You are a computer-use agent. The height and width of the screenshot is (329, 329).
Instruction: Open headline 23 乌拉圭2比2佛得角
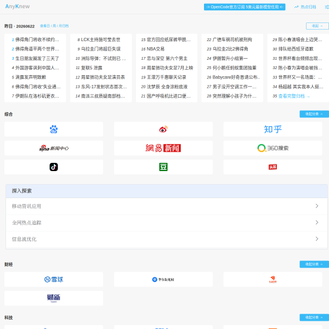click(230, 49)
